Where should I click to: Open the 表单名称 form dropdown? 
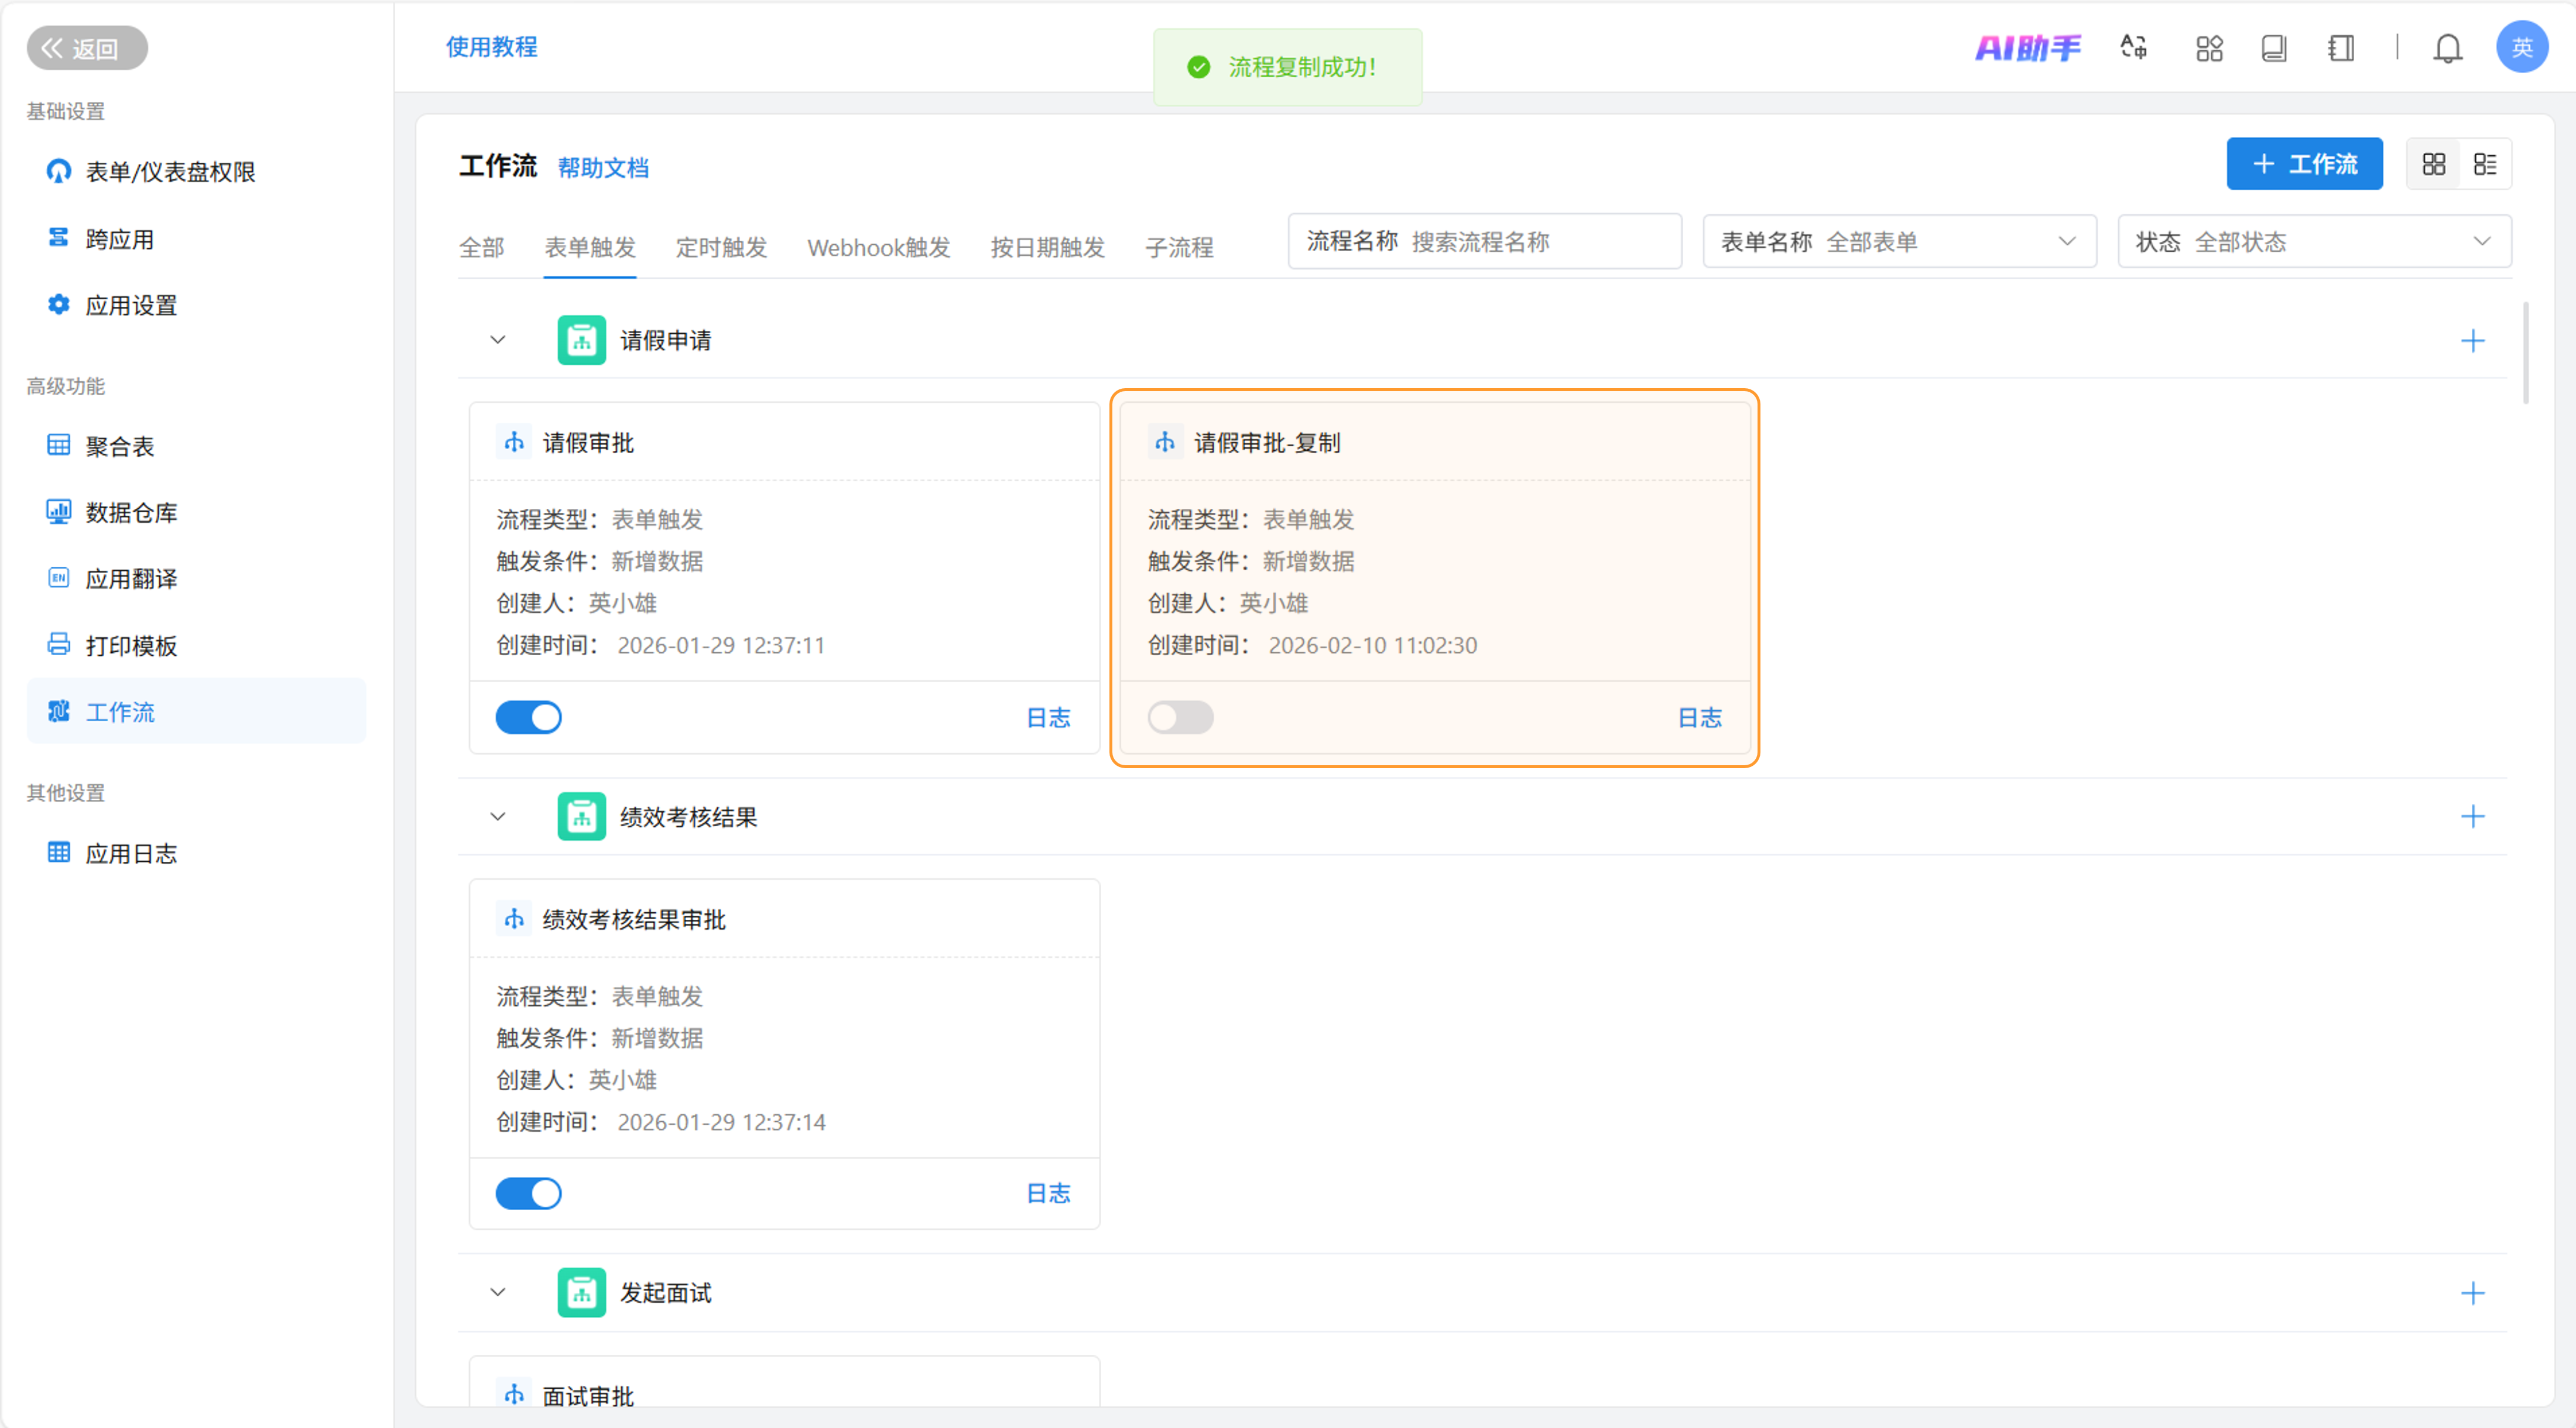[1898, 242]
